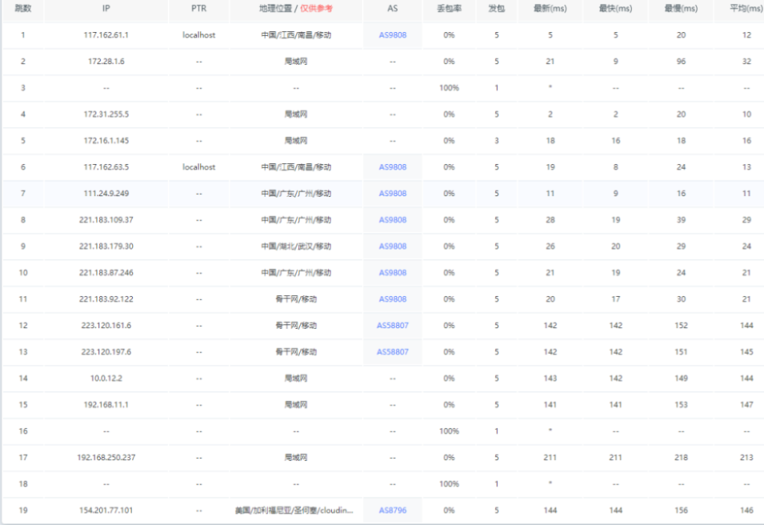
Task: Click the location text for 154.201.77.101
Action: tap(294, 510)
